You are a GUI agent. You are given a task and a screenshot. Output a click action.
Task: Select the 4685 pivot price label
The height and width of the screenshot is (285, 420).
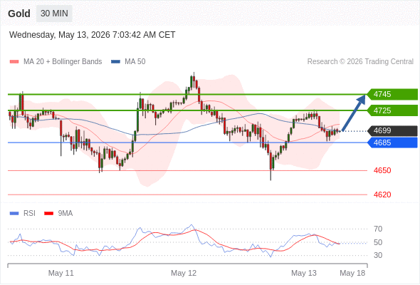[x=392, y=142]
